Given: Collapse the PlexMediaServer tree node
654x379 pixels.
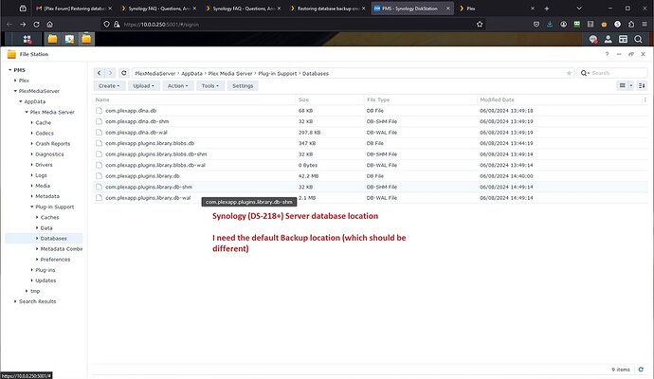Looking at the screenshot, I should [x=15, y=91].
